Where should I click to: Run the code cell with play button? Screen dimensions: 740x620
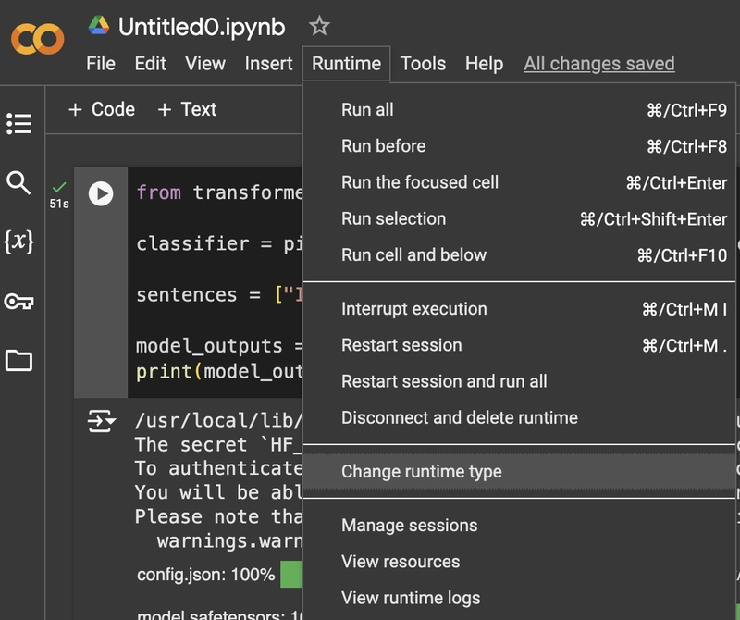(101, 193)
